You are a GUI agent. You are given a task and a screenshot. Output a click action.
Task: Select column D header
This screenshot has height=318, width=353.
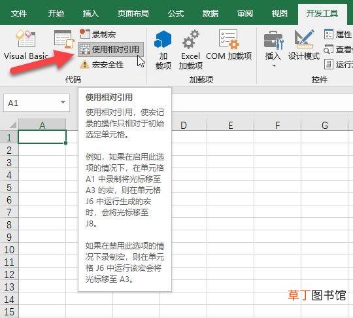(184, 125)
